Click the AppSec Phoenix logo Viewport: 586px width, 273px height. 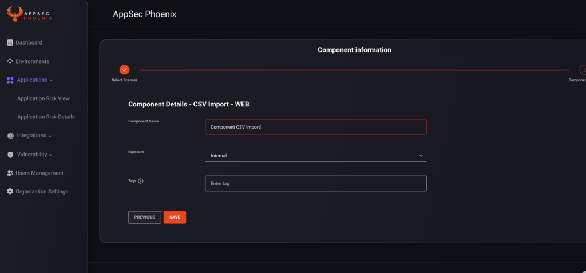point(30,14)
